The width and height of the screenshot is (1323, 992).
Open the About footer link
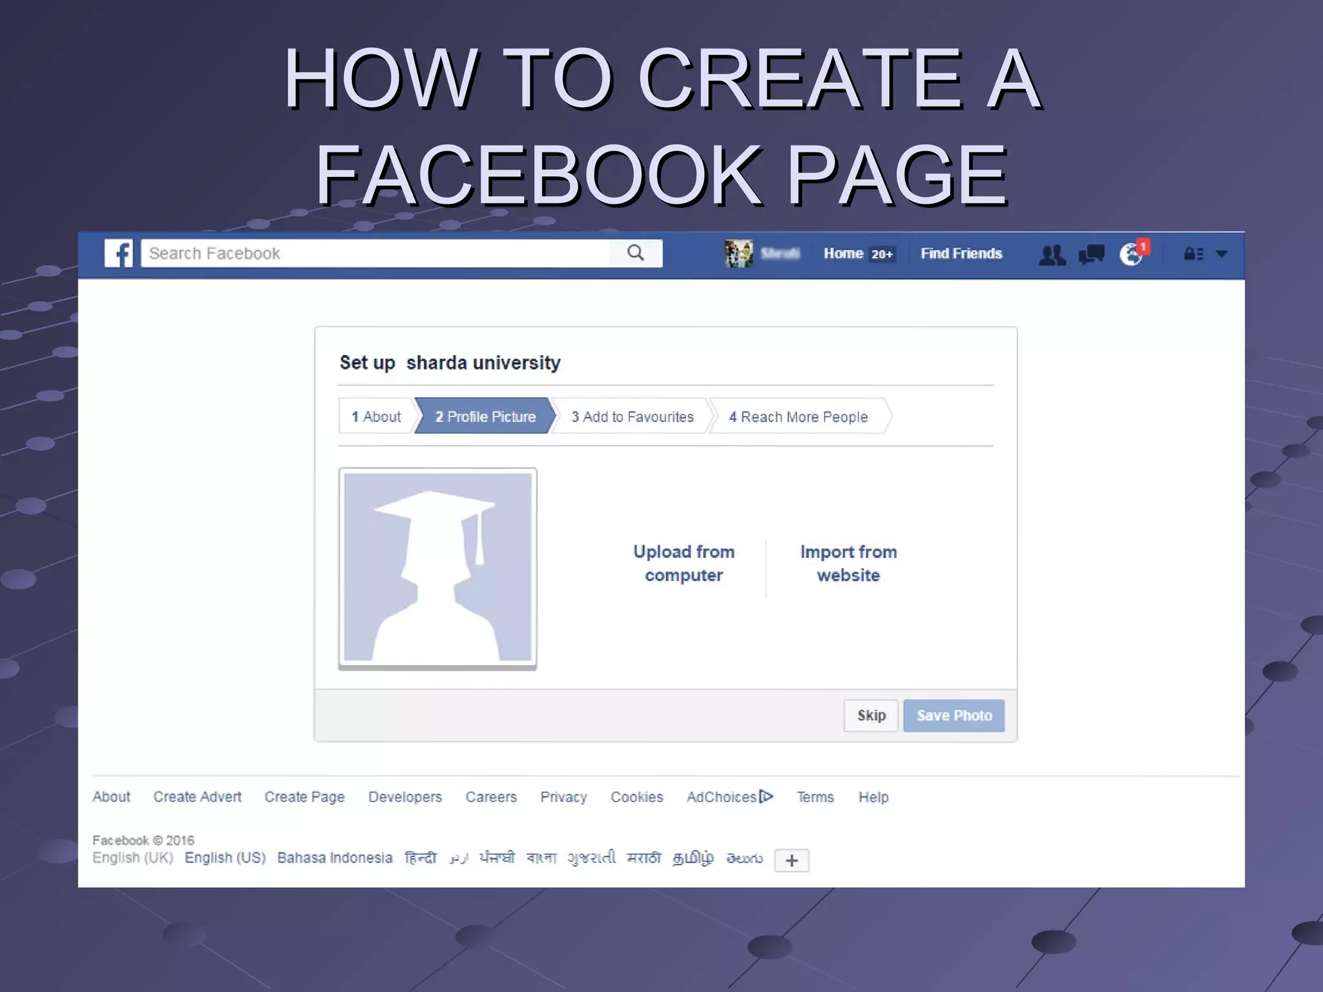point(111,797)
